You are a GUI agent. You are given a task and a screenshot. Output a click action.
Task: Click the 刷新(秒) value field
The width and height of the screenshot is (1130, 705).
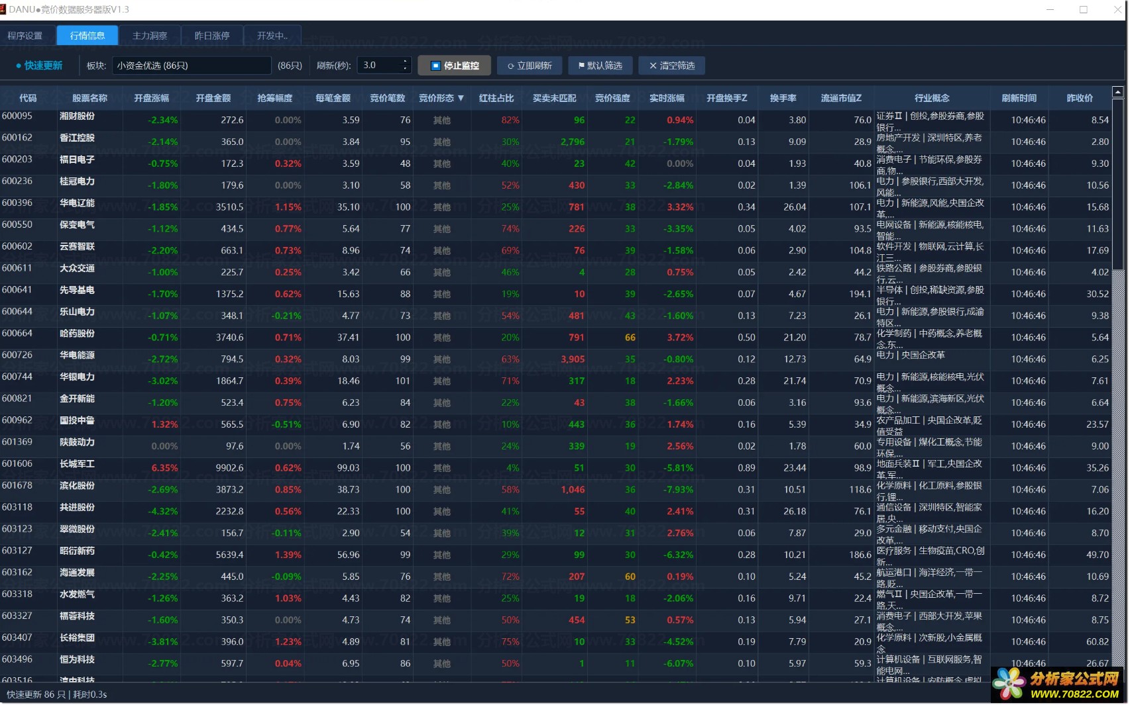pyautogui.click(x=379, y=66)
